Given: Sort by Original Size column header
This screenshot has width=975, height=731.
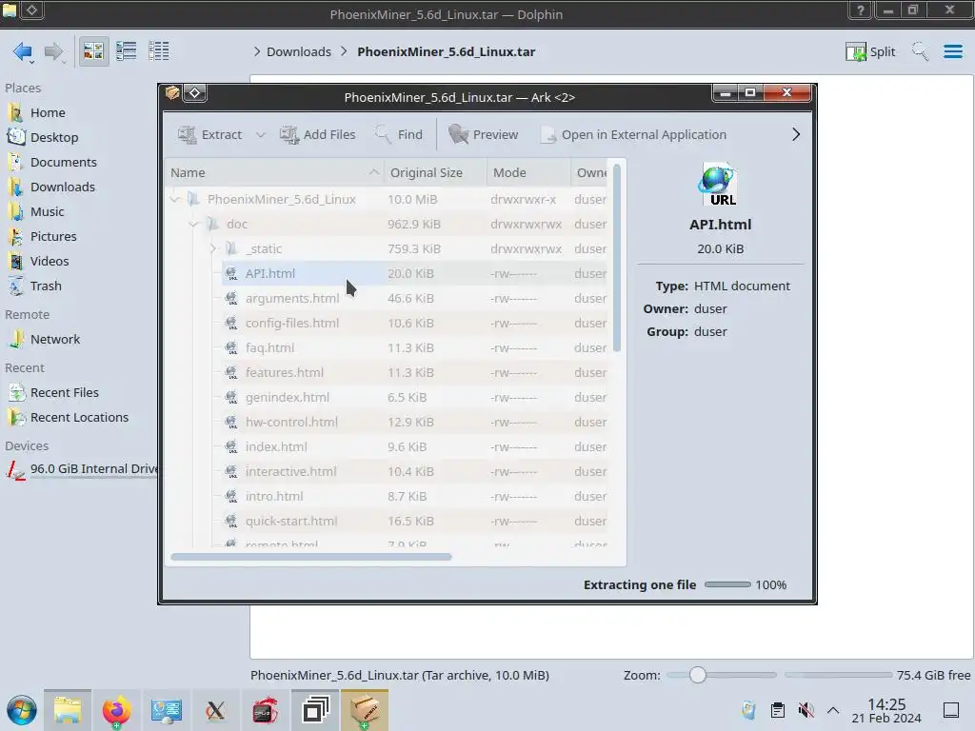Looking at the screenshot, I should tap(434, 173).
